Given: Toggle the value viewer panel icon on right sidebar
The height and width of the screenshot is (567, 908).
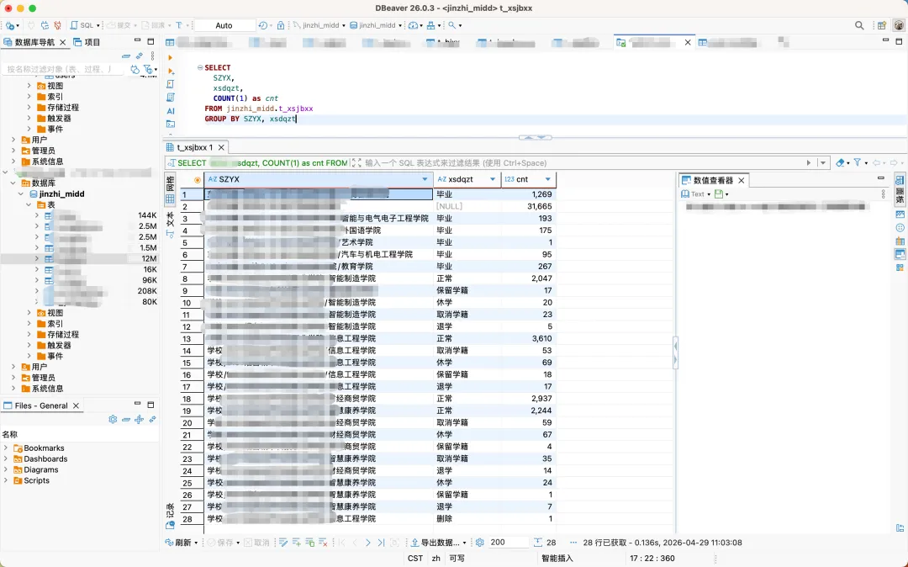Looking at the screenshot, I should 900,254.
